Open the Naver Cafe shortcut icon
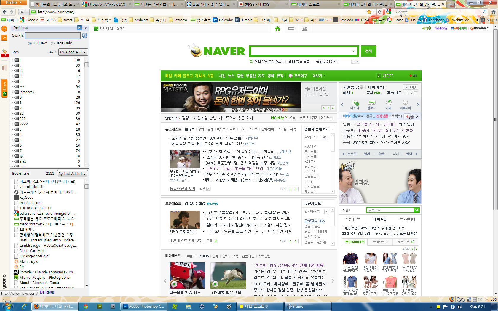The width and height of the screenshot is (498, 311). 389,104
